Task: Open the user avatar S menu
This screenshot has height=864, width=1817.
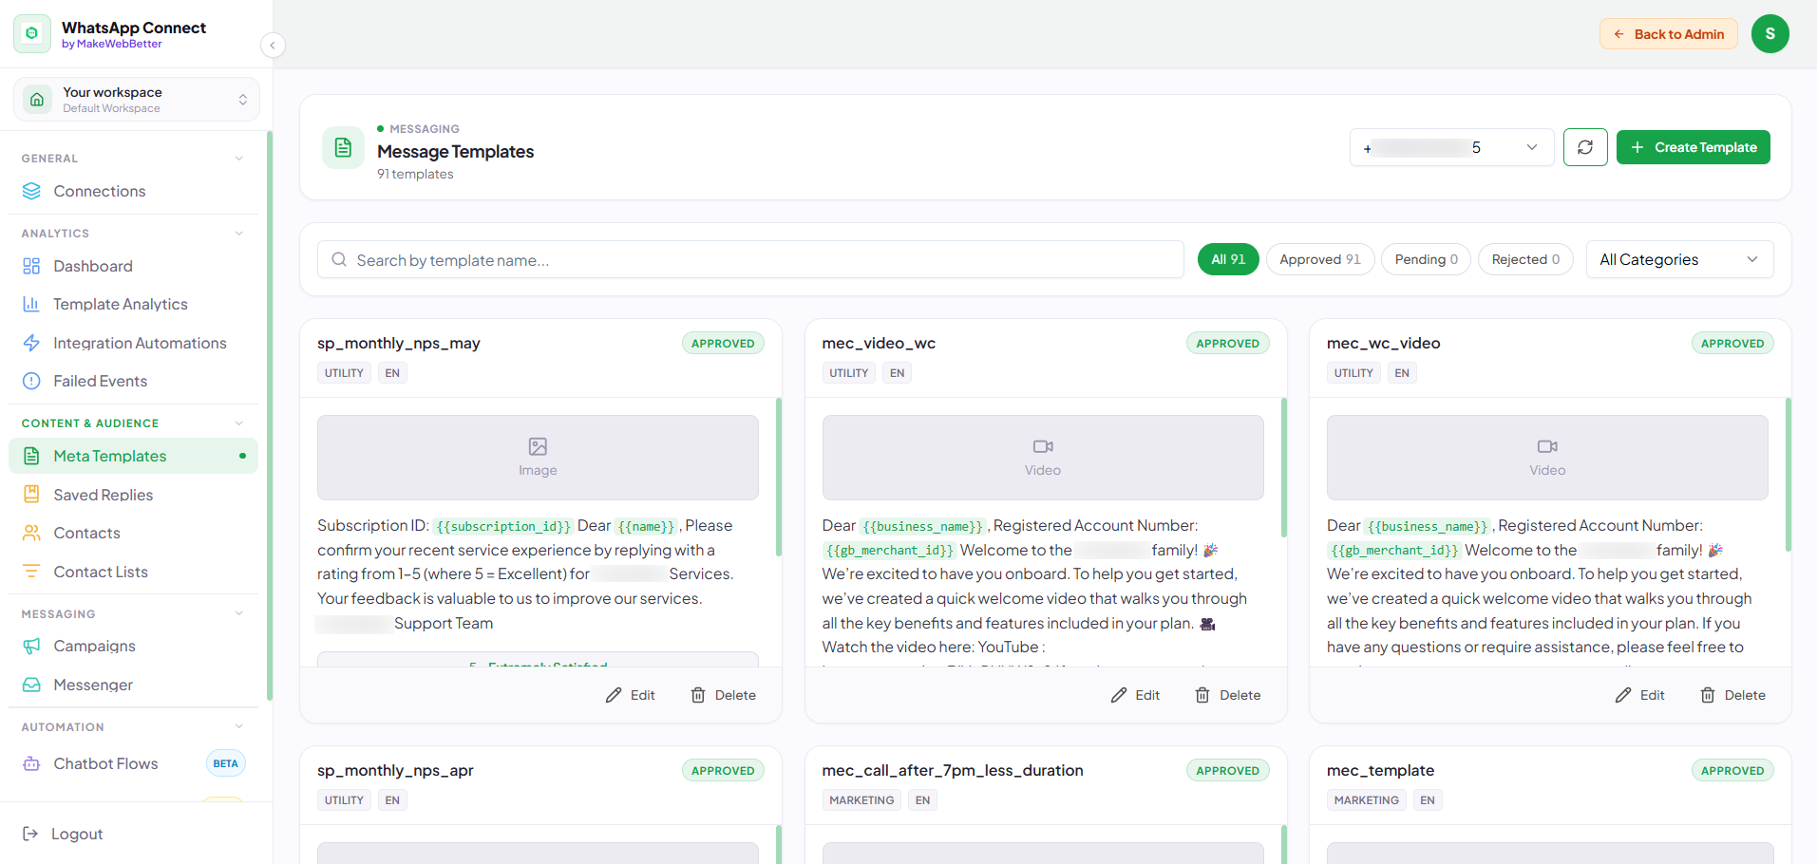Action: (1770, 34)
